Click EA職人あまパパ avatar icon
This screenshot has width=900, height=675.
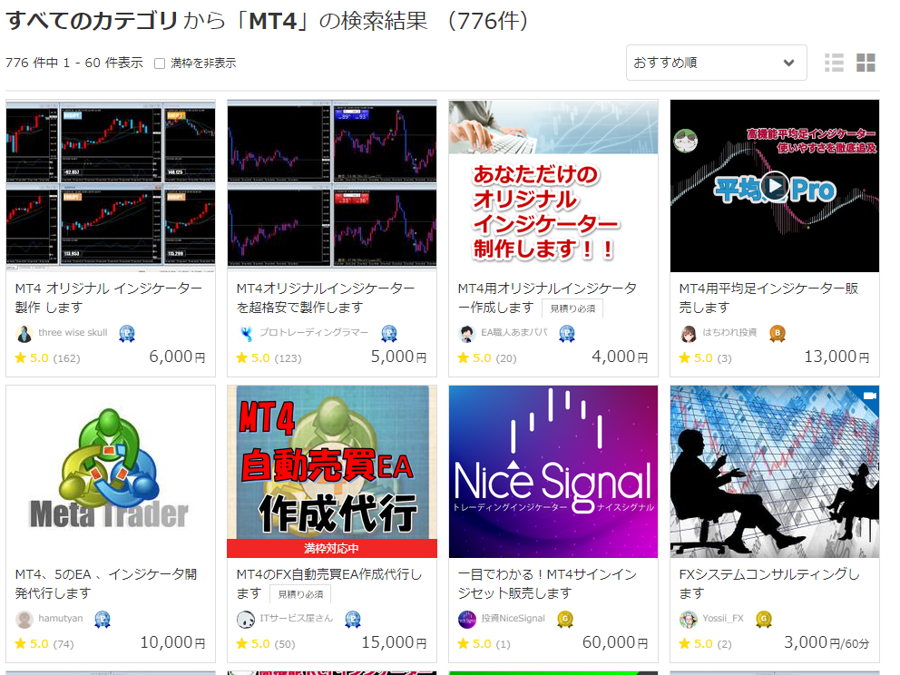click(467, 334)
